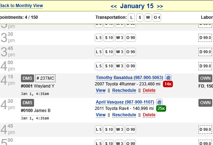Select the W transportation box in header
Screen dimensions: 213x145
coord(148,17)
